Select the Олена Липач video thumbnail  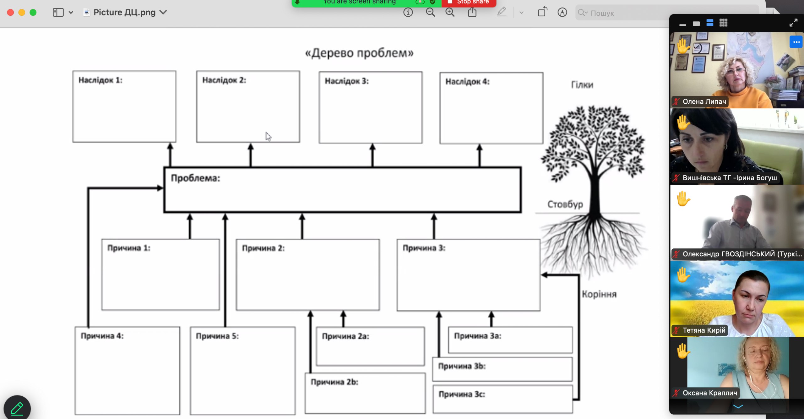pos(737,70)
